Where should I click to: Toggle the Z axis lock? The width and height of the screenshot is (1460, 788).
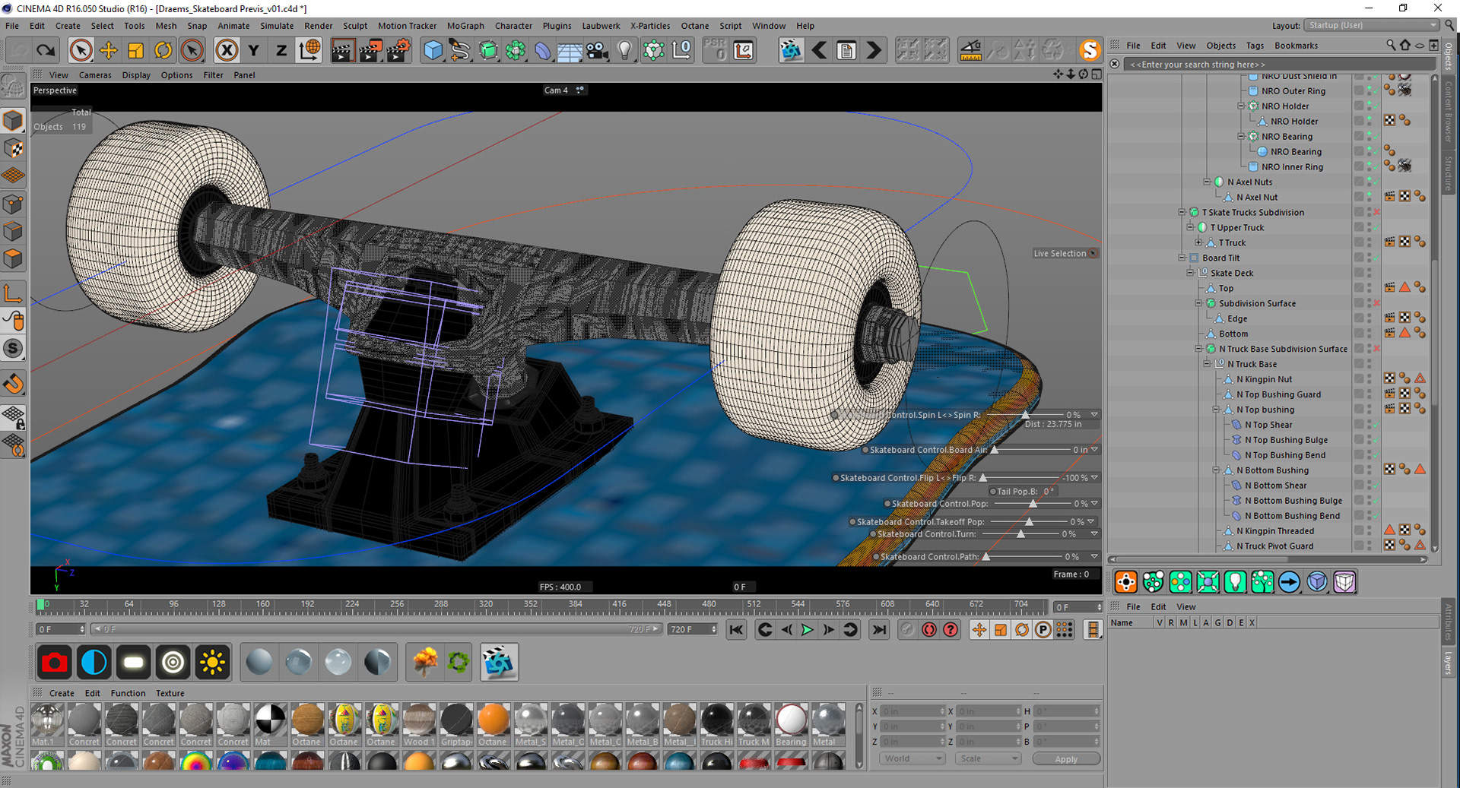pos(281,50)
